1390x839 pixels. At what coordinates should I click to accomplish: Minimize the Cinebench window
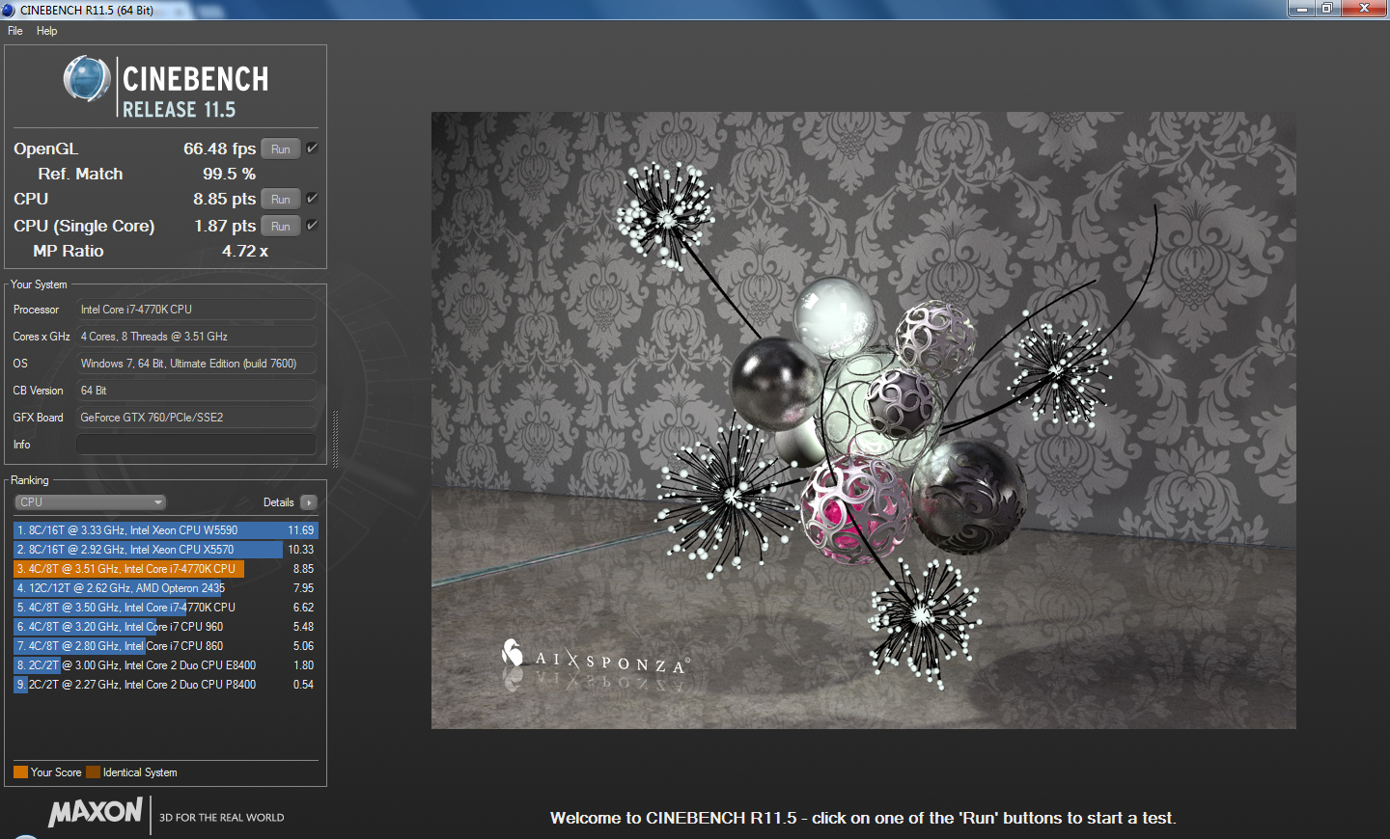click(x=1301, y=9)
